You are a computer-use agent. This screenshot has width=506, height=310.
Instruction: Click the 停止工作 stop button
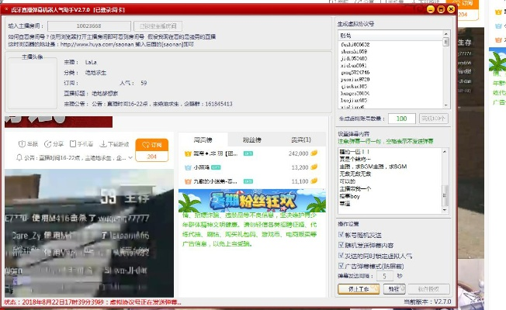click(359, 289)
